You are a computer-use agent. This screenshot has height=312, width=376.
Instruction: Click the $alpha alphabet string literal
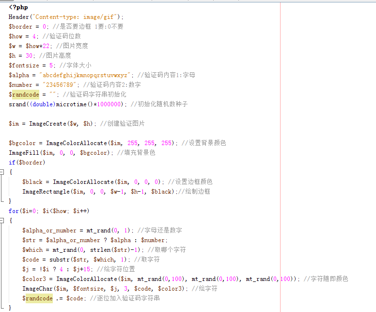(x=85, y=75)
